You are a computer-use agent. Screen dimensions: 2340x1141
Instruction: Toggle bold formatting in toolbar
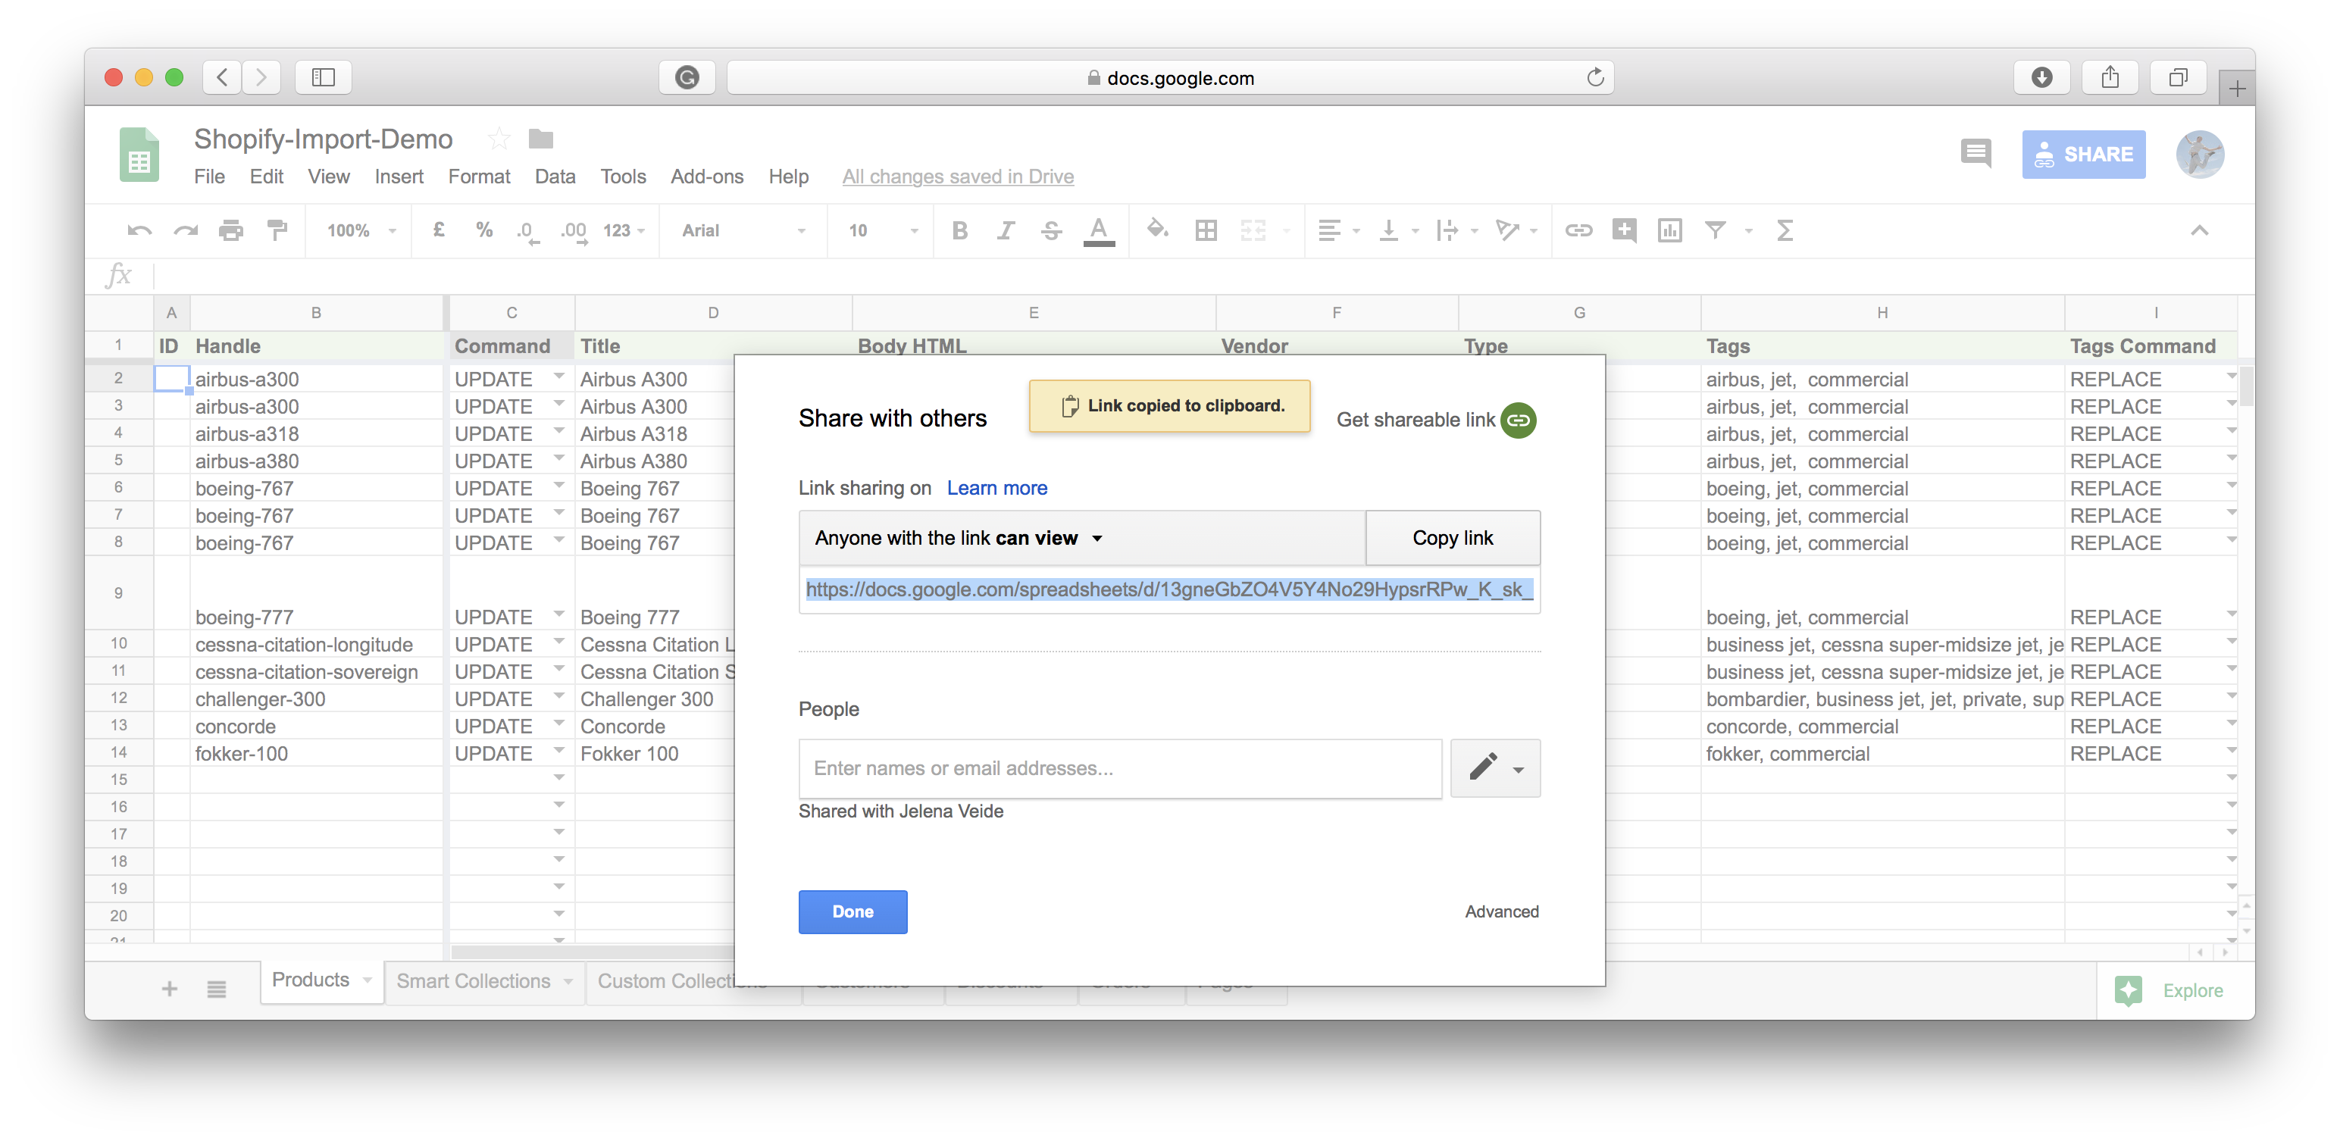pos(959,231)
